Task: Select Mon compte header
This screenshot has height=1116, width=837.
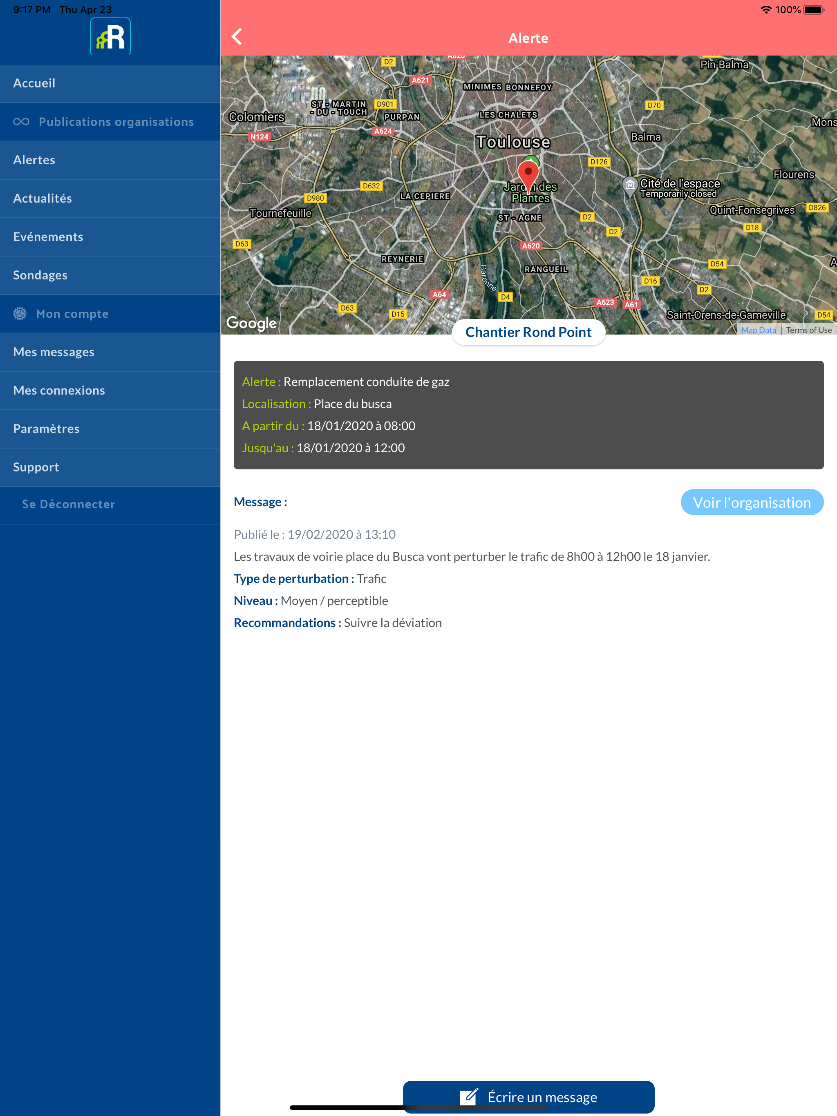Action: pyautogui.click(x=110, y=313)
